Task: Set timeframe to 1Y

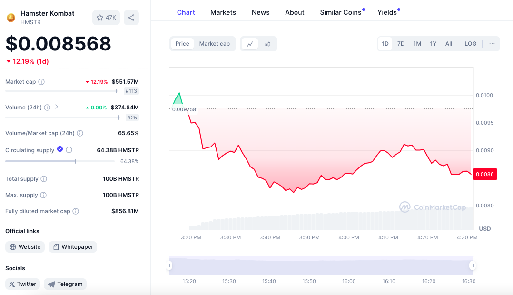Action: pyautogui.click(x=433, y=44)
